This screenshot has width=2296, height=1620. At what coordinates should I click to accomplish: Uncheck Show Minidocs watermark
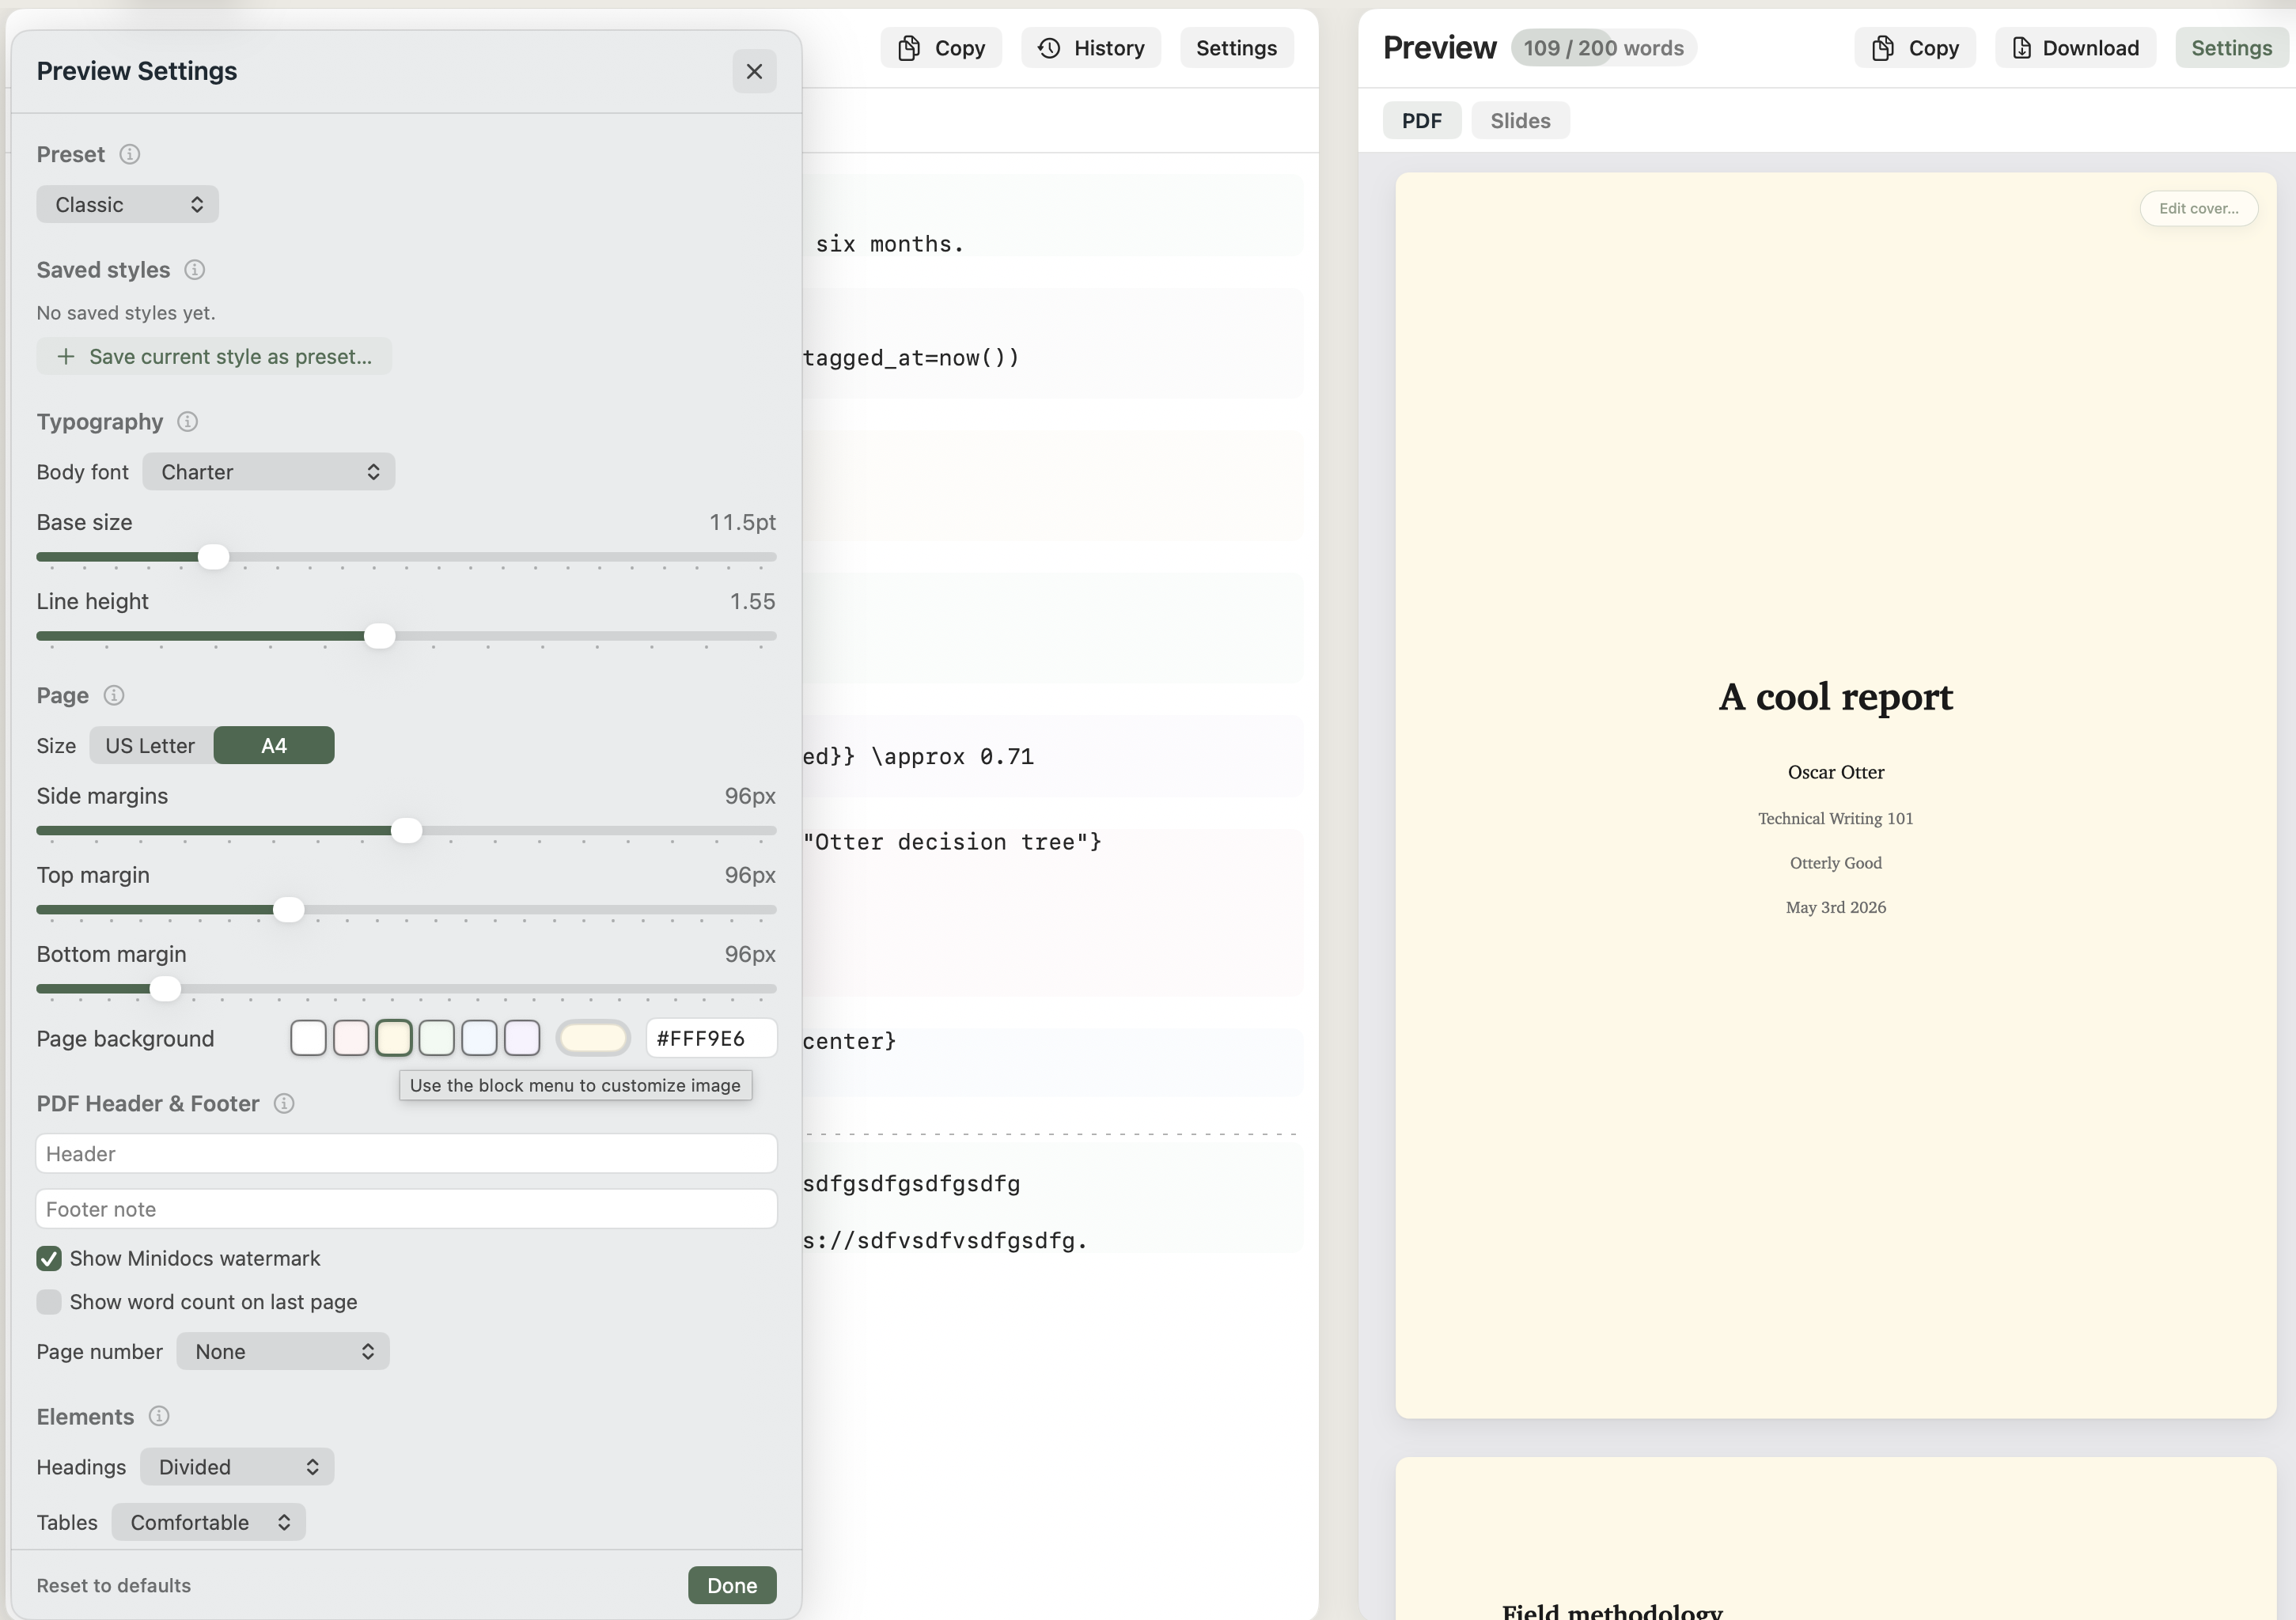[49, 1258]
